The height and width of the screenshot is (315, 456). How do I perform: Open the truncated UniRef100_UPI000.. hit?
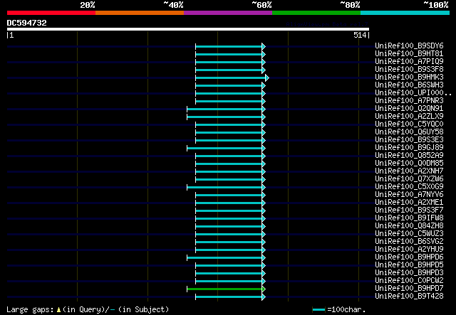coord(413,93)
